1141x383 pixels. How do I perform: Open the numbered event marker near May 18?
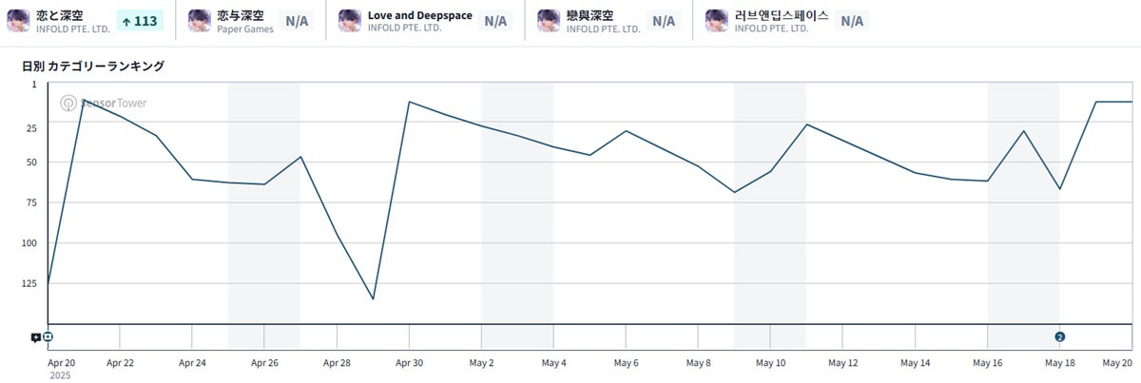(x=1059, y=337)
